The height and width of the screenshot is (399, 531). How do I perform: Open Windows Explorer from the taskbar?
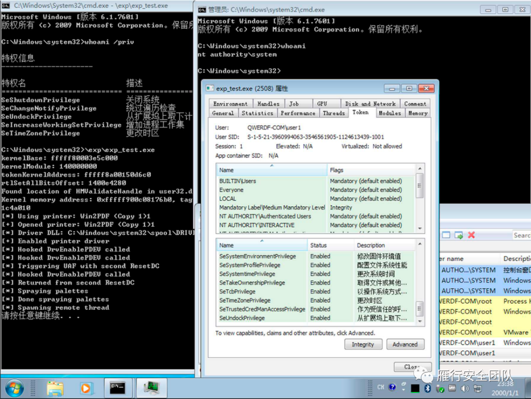click(55, 388)
